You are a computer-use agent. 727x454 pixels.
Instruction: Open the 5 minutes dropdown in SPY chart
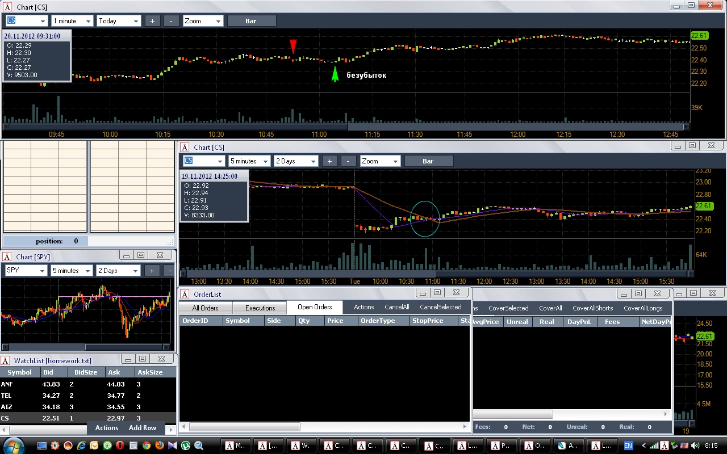[x=72, y=271]
